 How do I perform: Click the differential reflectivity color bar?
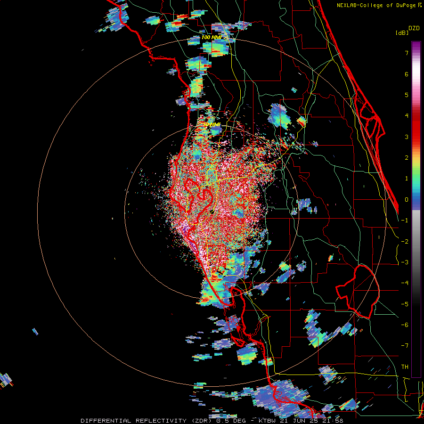tap(416, 209)
